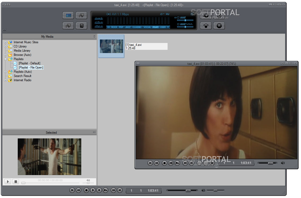Click Previous track in main toolbar
This screenshot has width=301, height=198.
pos(72,190)
